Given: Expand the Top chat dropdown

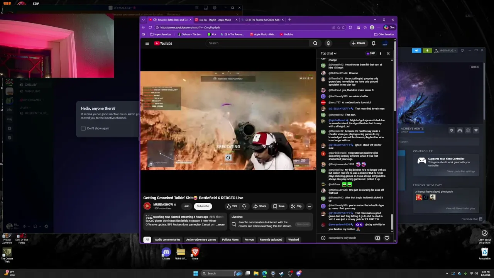Looking at the screenshot, I should point(328,53).
